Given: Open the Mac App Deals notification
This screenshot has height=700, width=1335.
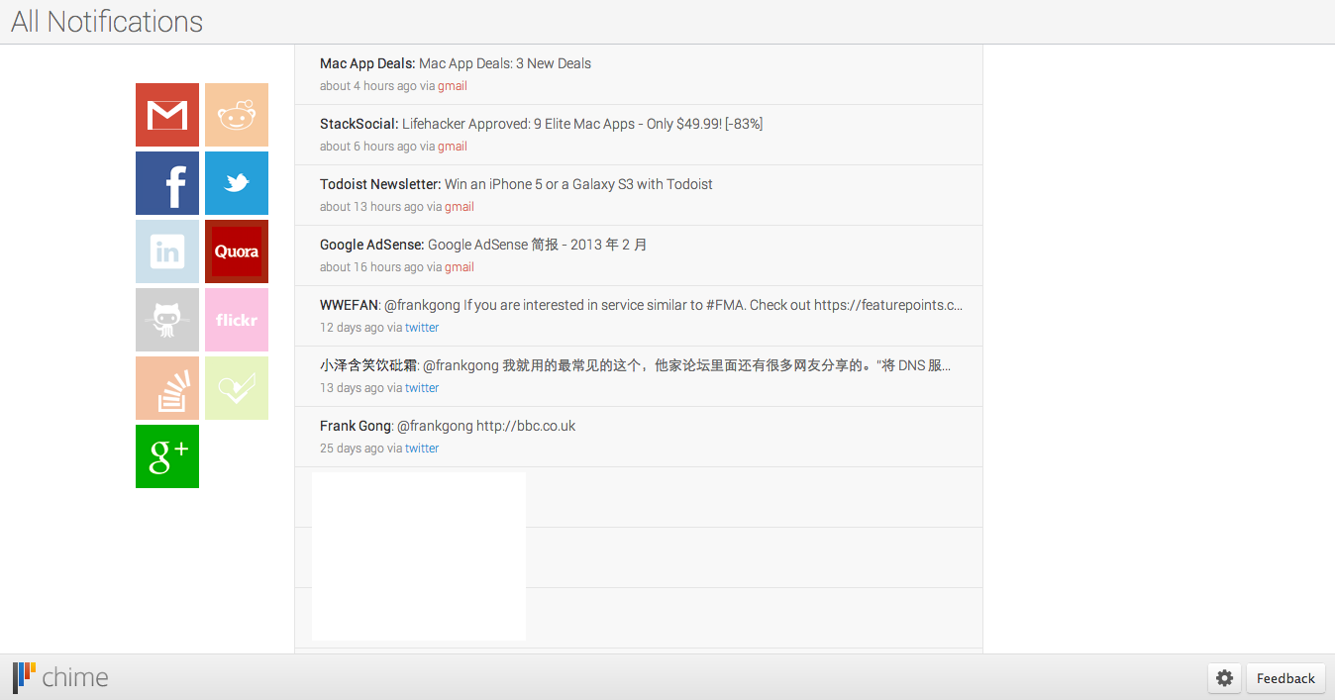Looking at the screenshot, I should (639, 74).
